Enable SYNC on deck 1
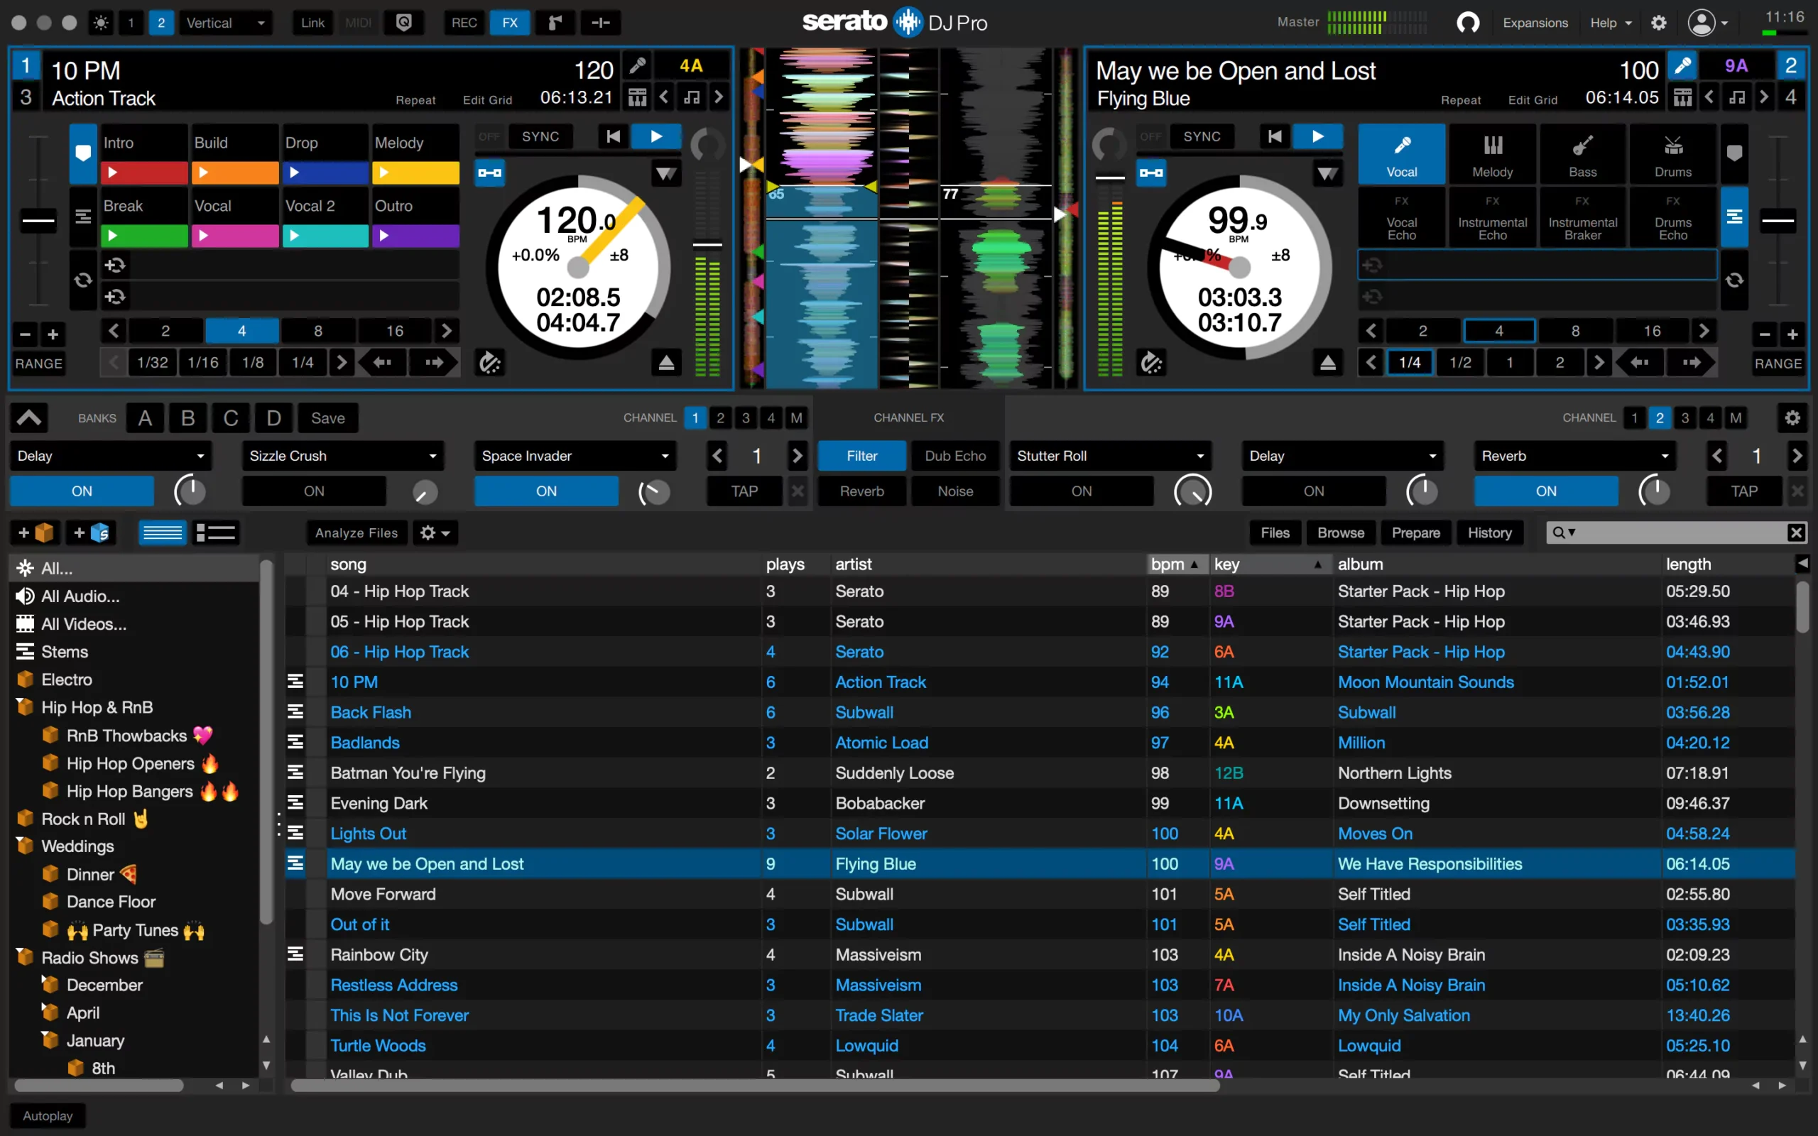This screenshot has height=1136, width=1818. click(540, 136)
